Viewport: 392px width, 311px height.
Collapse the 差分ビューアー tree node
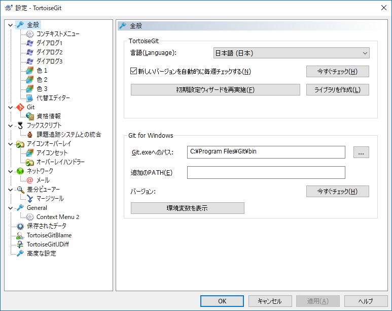[11, 190]
